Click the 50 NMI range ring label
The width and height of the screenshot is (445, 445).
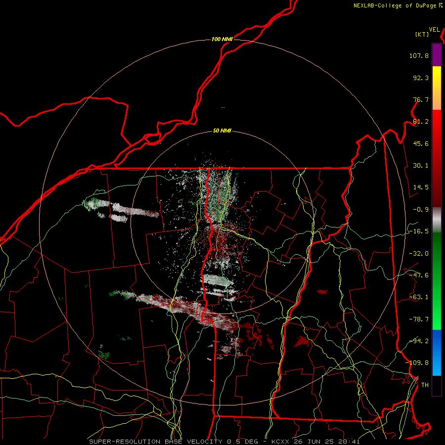222,131
